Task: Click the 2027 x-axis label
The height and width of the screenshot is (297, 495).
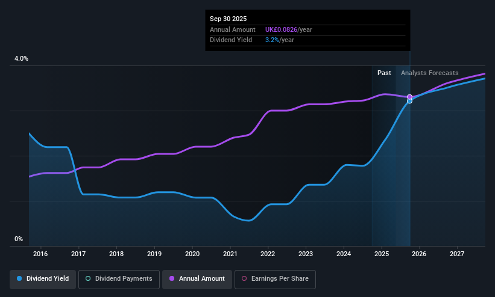Action: [457, 254]
